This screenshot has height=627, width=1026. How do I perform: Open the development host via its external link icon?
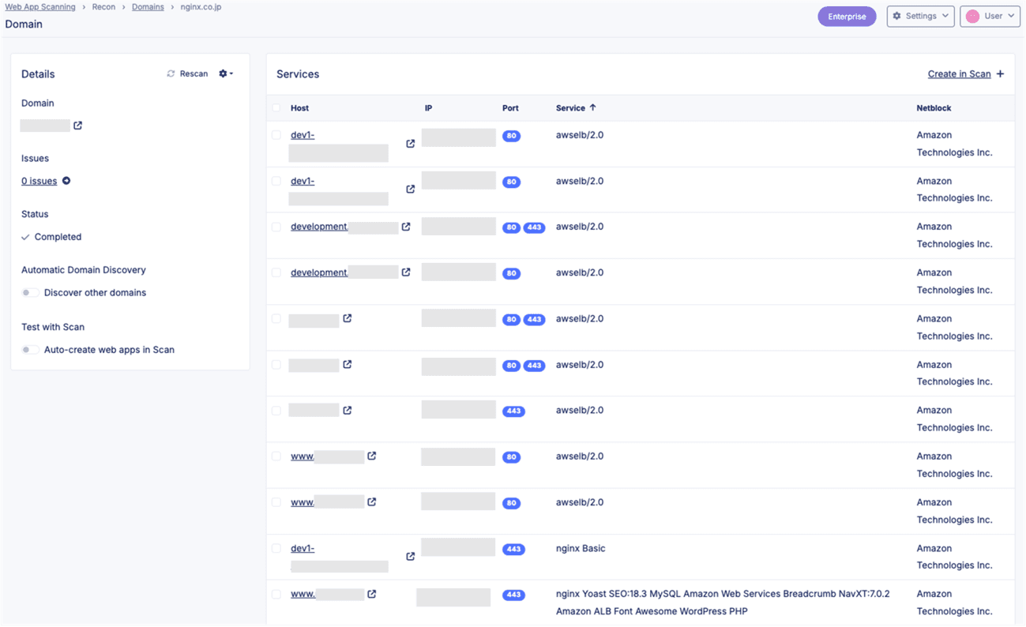[x=405, y=227]
